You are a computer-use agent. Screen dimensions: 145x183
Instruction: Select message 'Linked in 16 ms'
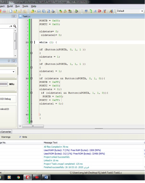(x=51, y=161)
